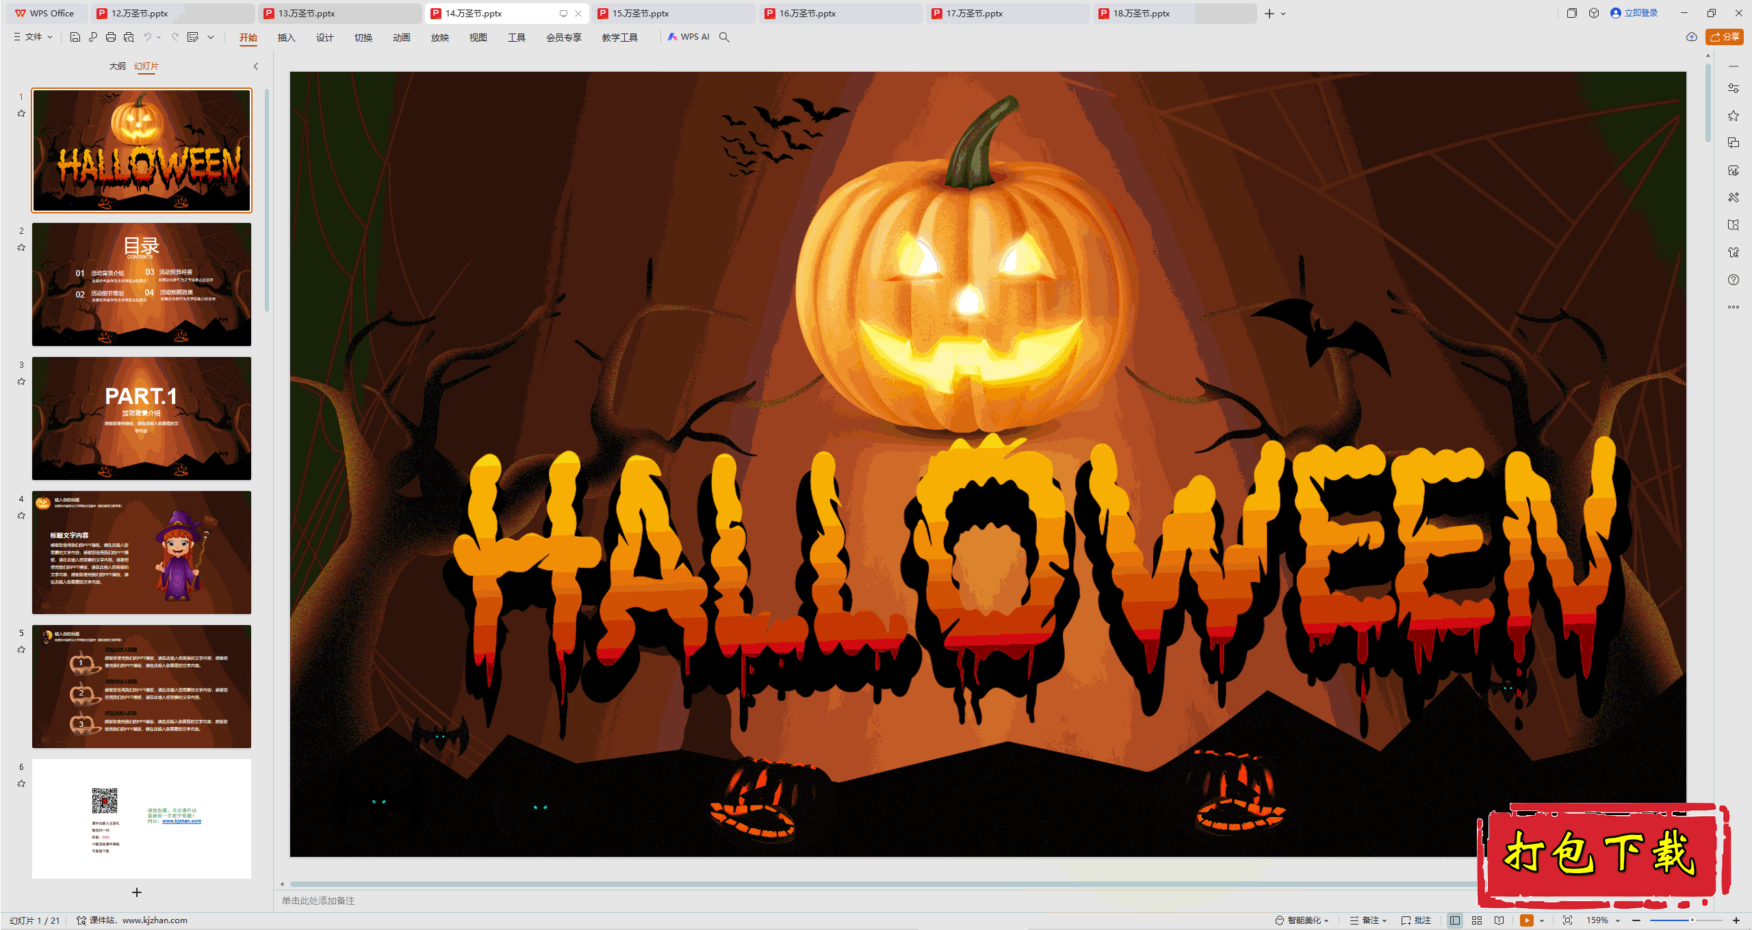Select slide 3 PART.1 thumbnail
This screenshot has height=930, width=1752.
tap(142, 418)
